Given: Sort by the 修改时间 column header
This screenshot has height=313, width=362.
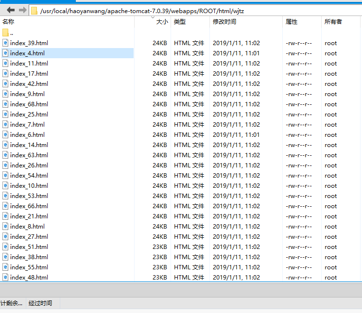Looking at the screenshot, I should coord(246,22).
